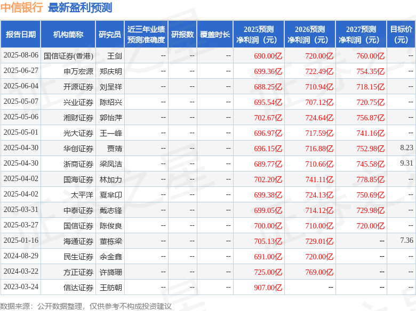416x311 pixels.
Task: Click researcher name 刘呈祥
Action: (111, 87)
